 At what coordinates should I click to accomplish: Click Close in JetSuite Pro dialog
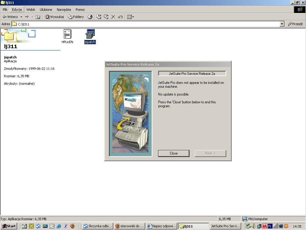[x=174, y=153]
